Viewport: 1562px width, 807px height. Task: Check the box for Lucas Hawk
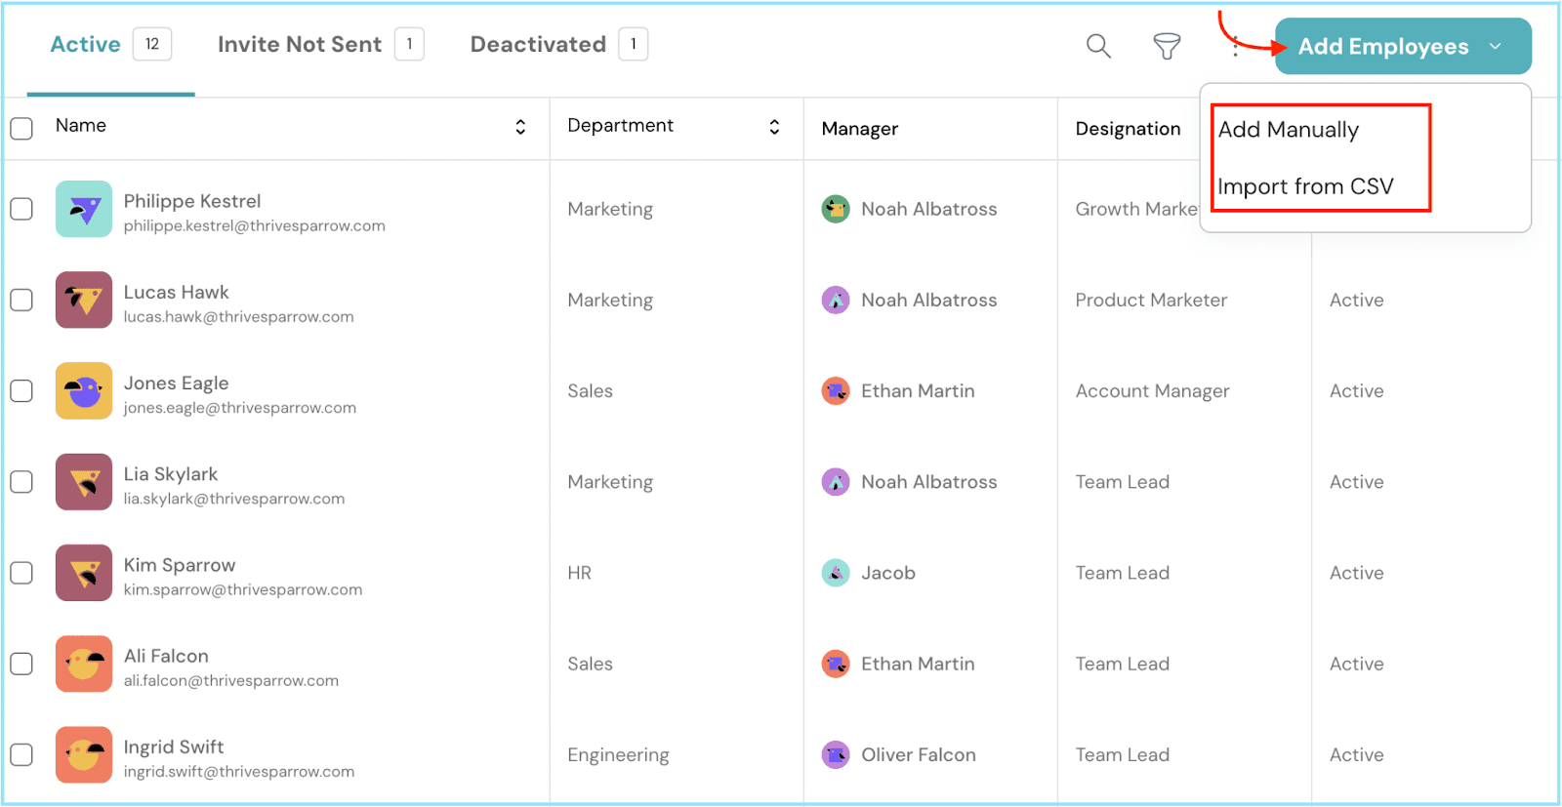(x=21, y=300)
